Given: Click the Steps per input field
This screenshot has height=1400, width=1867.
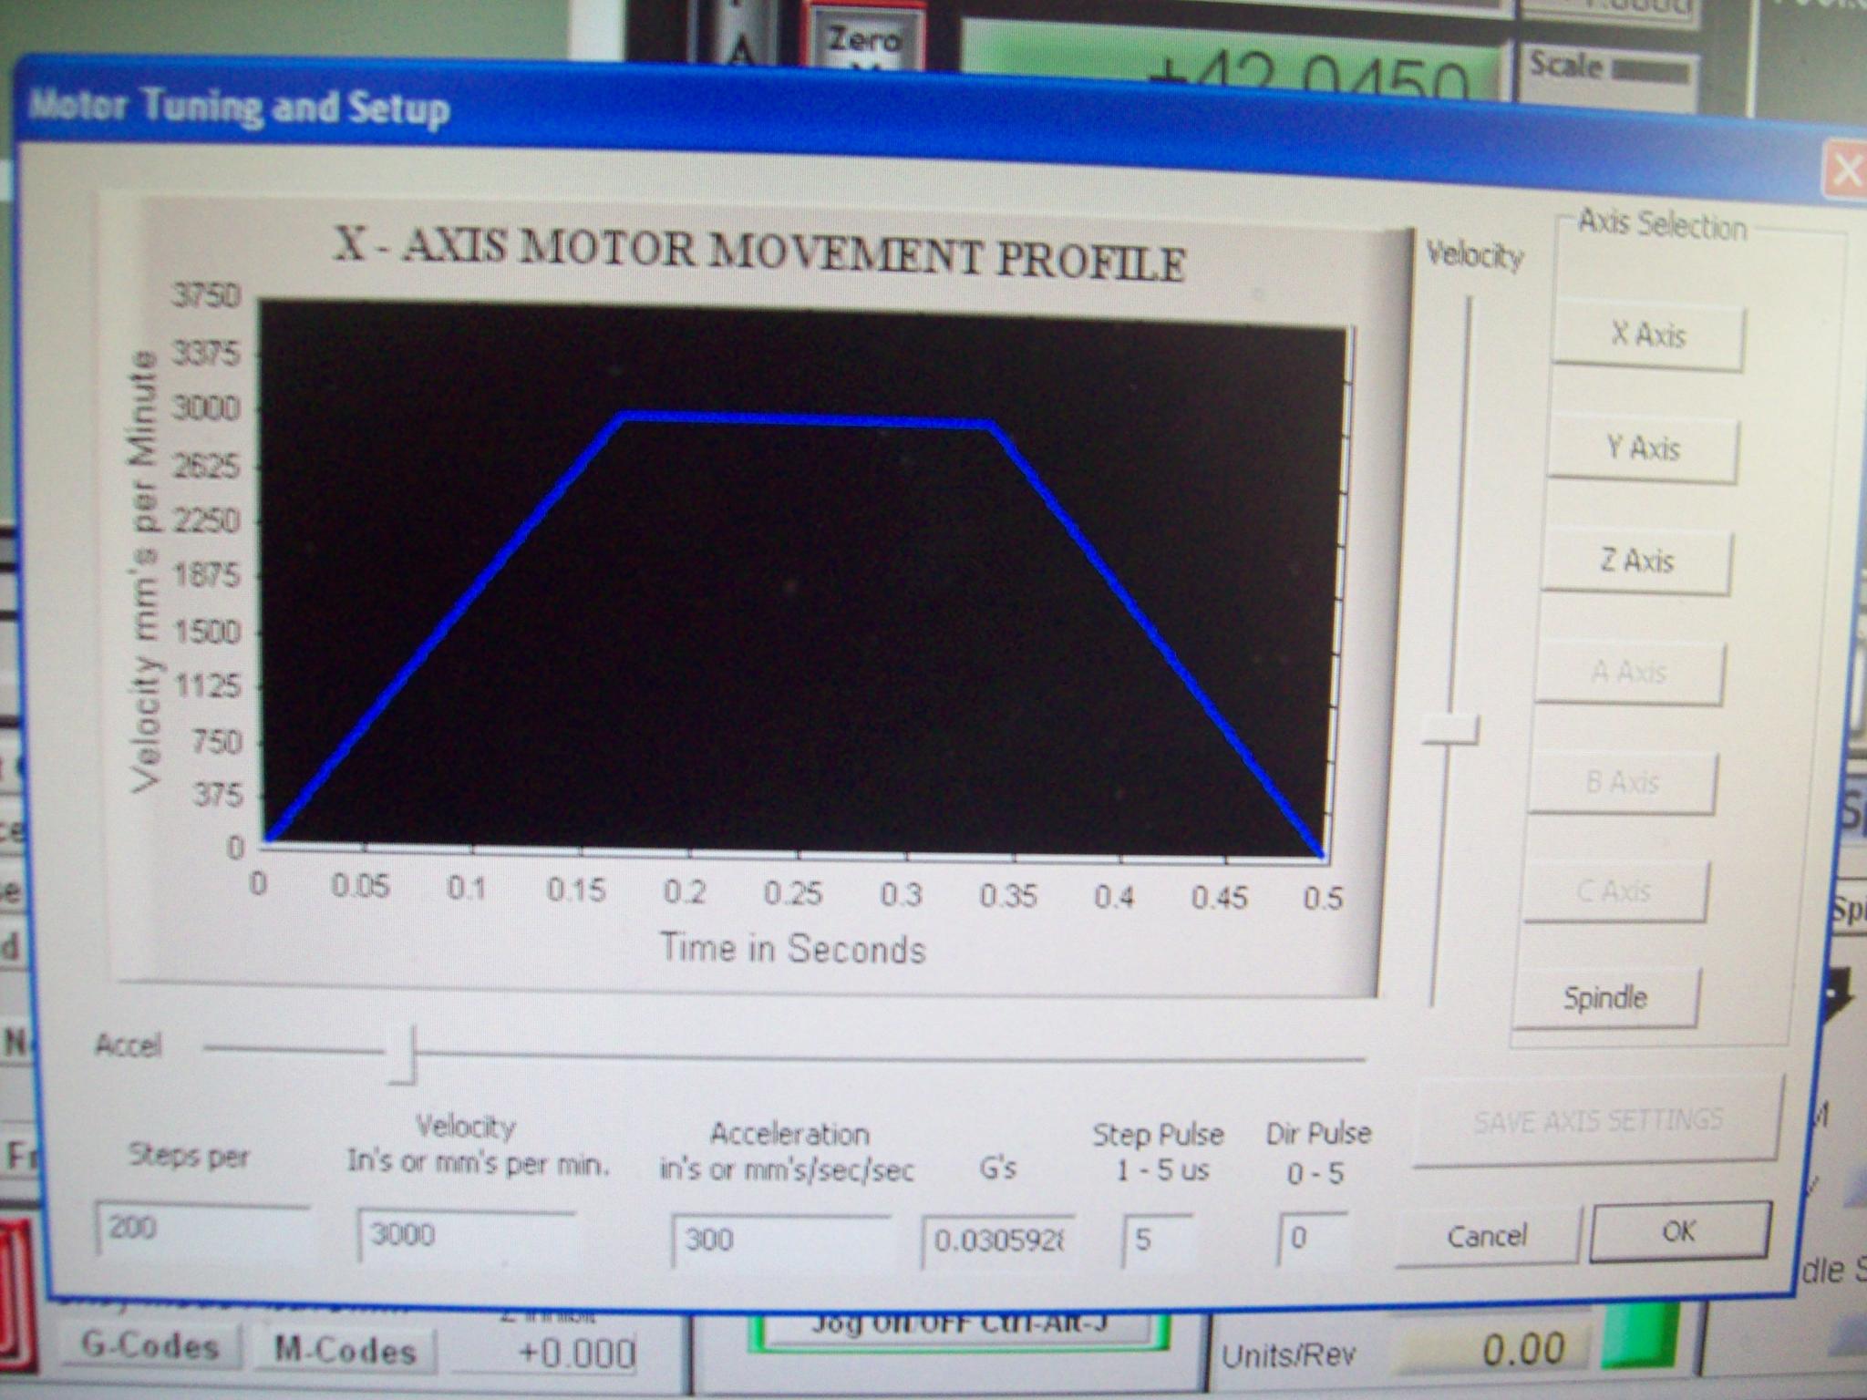Looking at the screenshot, I should (x=202, y=1230).
